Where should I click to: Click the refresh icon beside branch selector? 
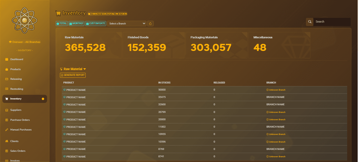tap(150, 24)
